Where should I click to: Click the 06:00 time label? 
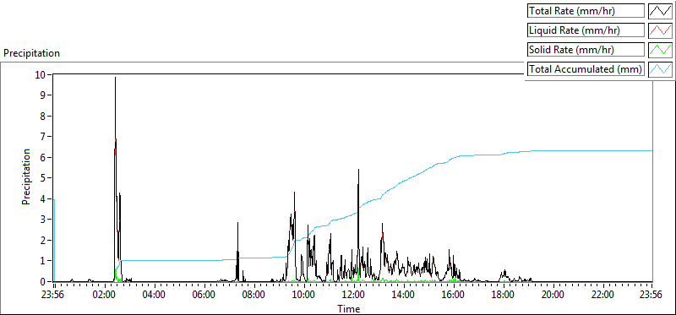204,296
